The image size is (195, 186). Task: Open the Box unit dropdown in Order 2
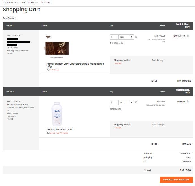tap(126, 102)
